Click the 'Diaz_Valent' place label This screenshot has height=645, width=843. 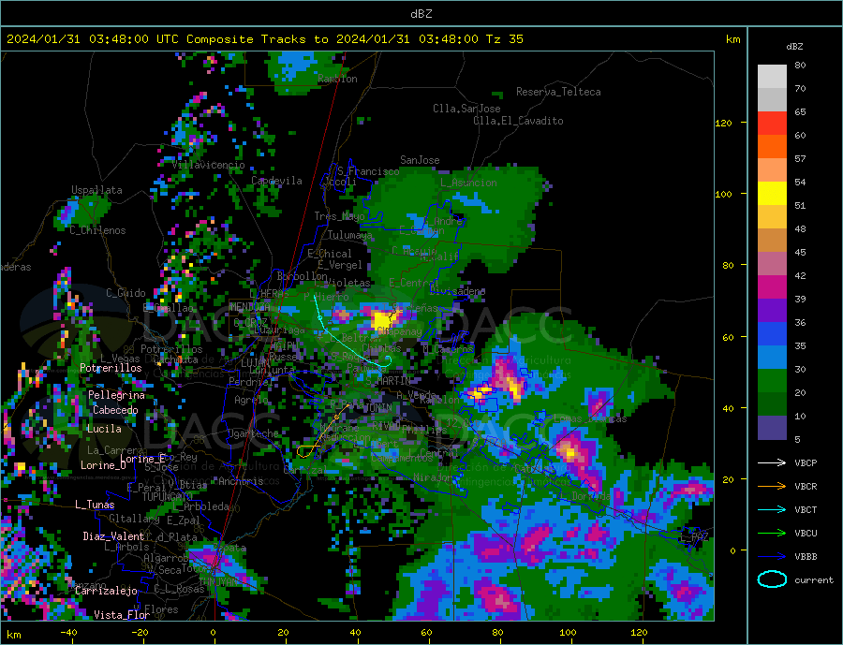point(113,536)
